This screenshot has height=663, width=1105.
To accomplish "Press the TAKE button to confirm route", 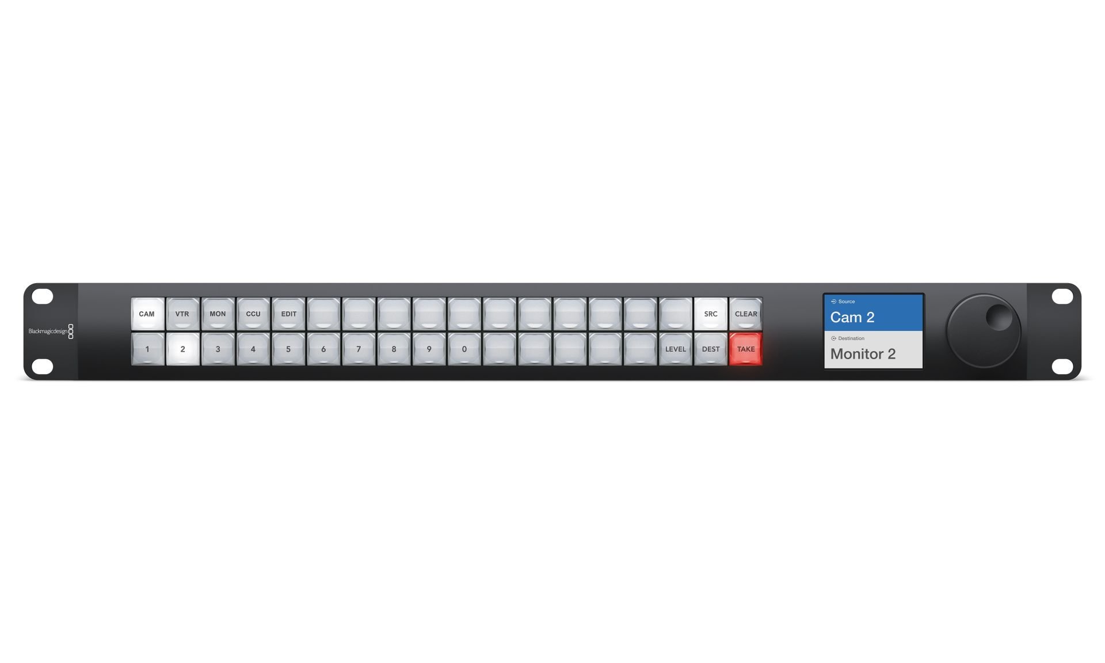I will [745, 349].
